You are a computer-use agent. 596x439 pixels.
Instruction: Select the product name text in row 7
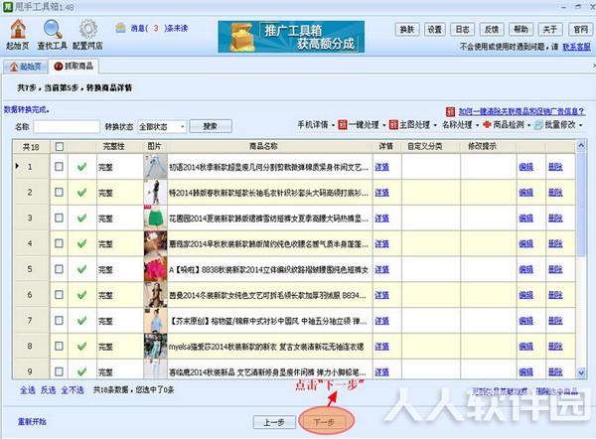click(x=268, y=321)
